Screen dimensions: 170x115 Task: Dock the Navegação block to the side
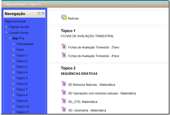tap(43, 13)
